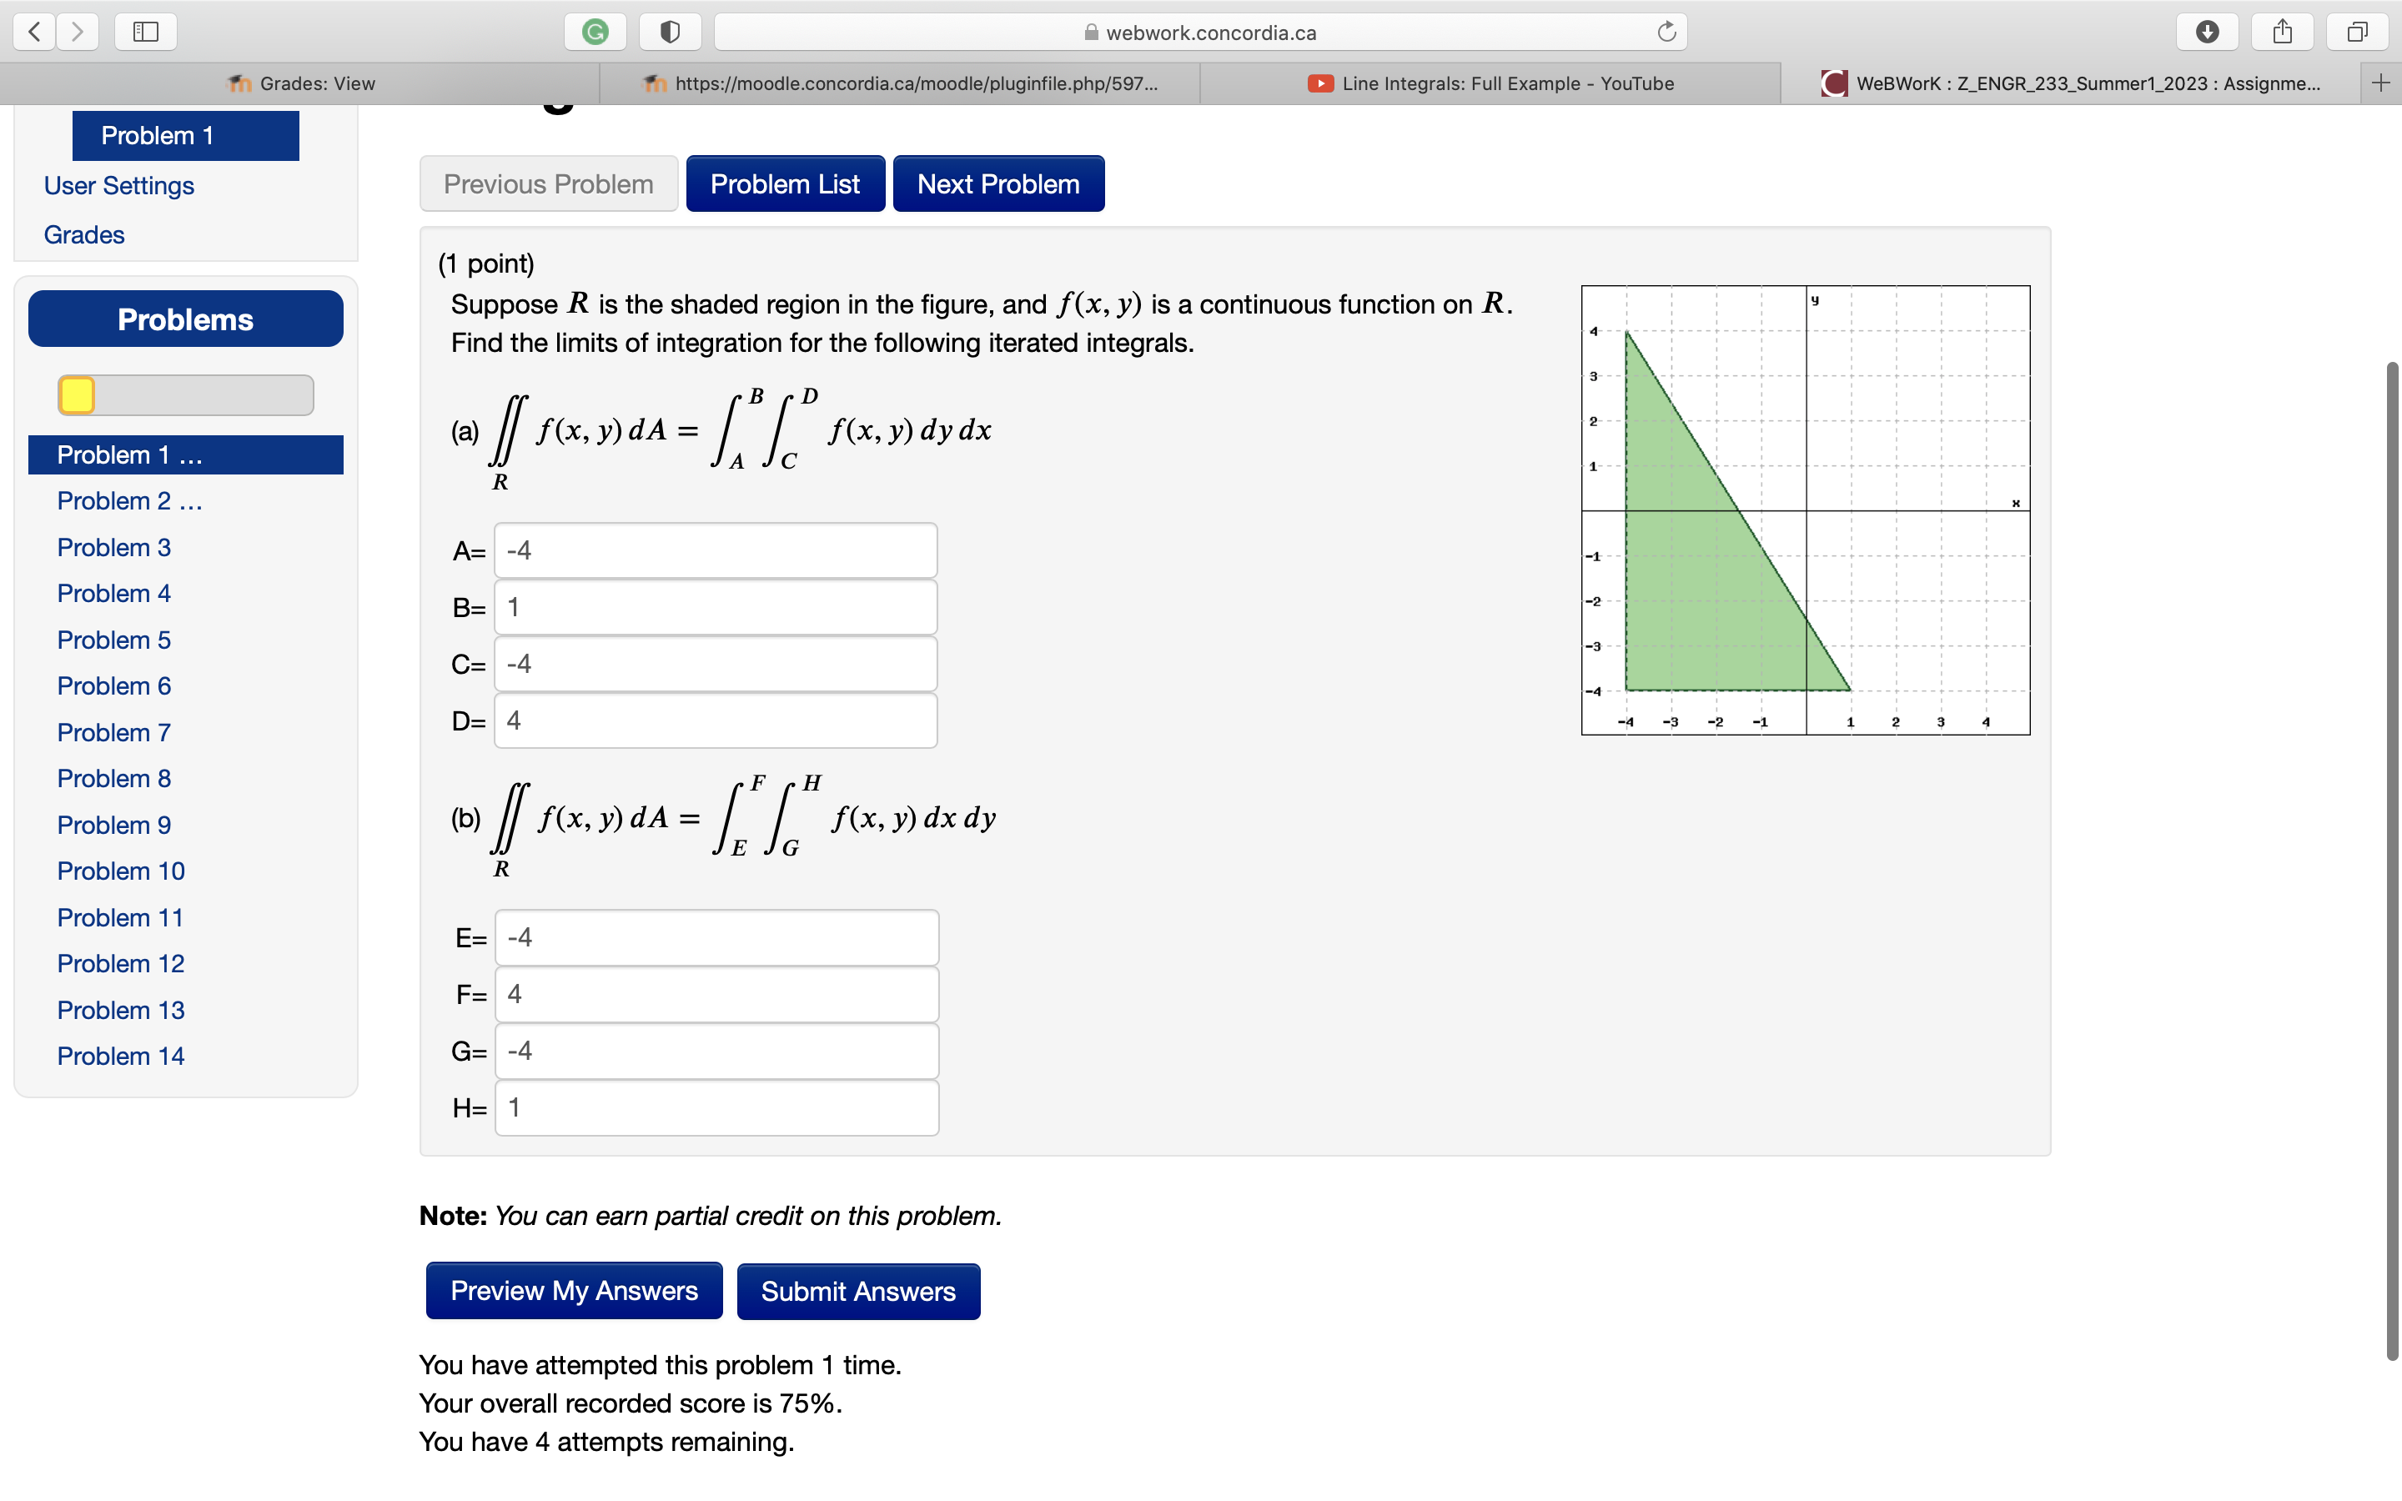Navigate back using the back arrow
Screen dimensions: 2402x1501
(33, 31)
